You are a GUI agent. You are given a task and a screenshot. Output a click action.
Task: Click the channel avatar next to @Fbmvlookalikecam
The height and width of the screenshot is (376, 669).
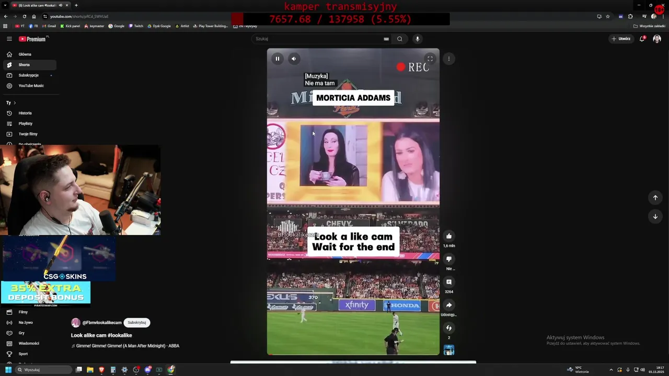76,323
